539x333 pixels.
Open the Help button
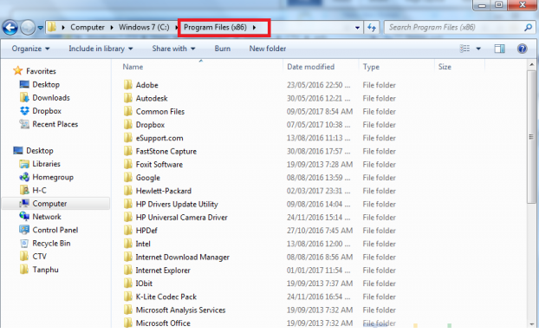523,49
